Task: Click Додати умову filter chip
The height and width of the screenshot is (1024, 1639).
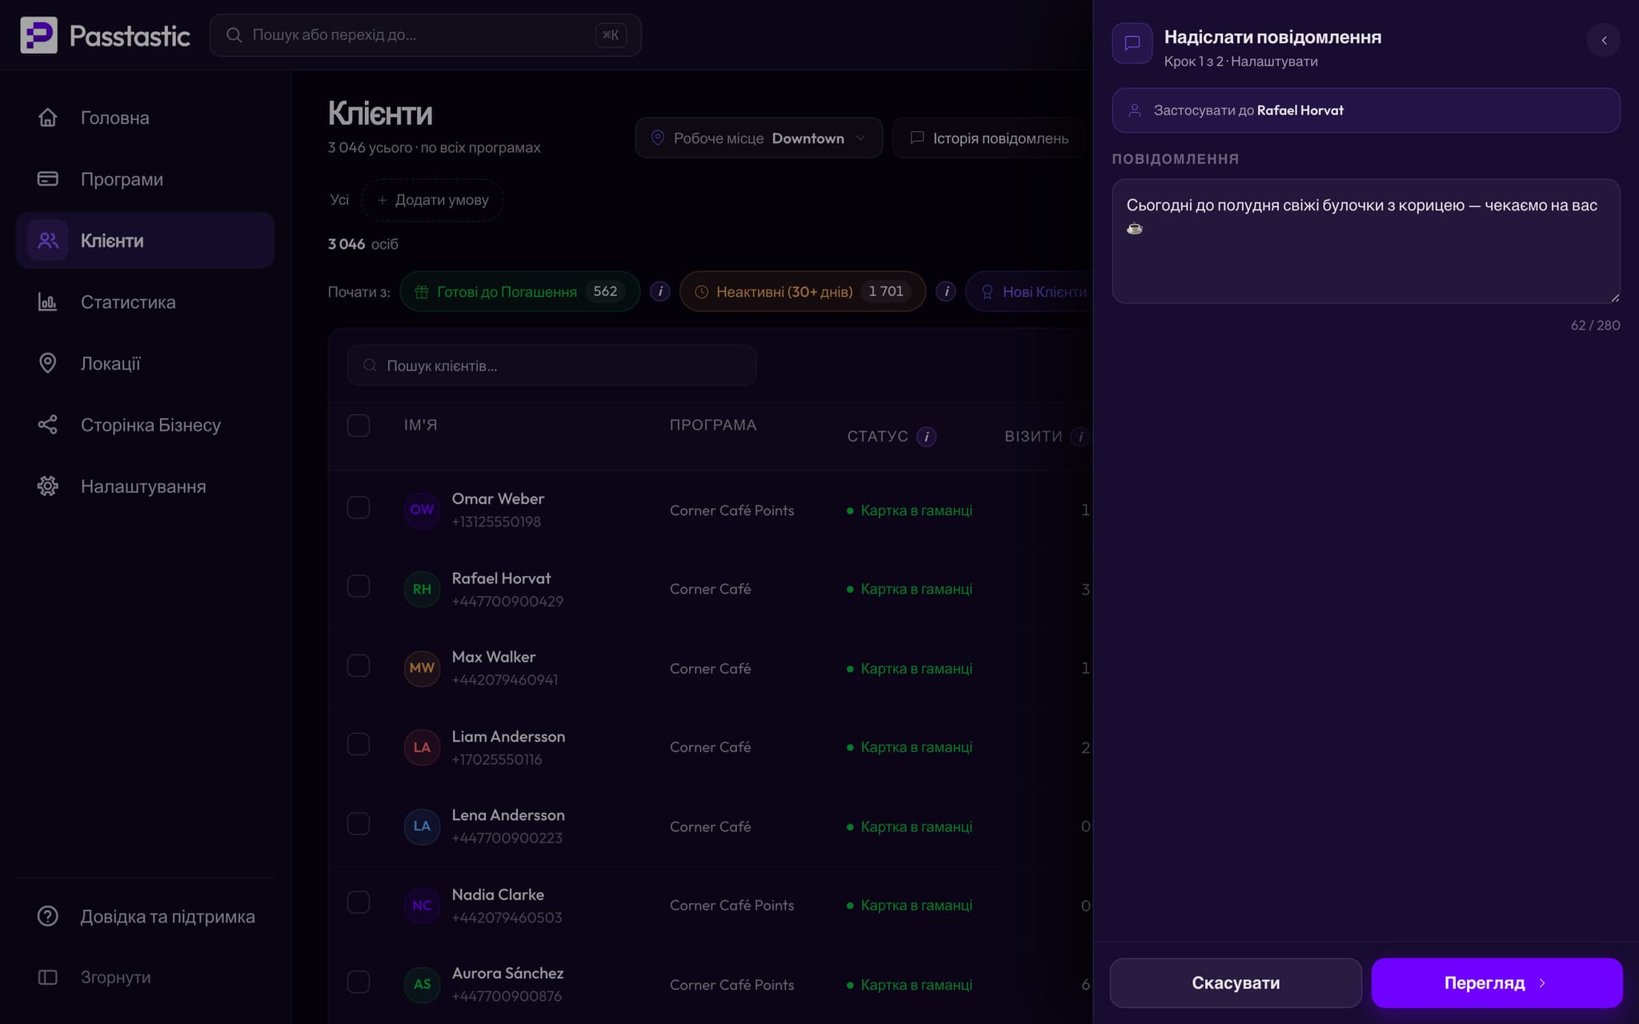Action: coord(432,200)
